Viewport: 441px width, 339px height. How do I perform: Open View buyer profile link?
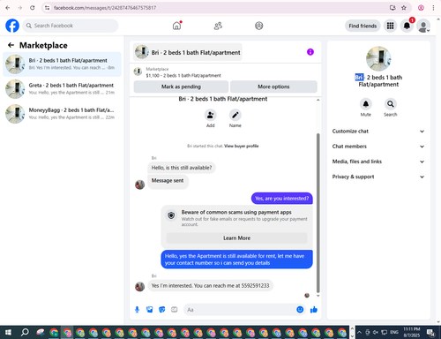pyautogui.click(x=242, y=146)
